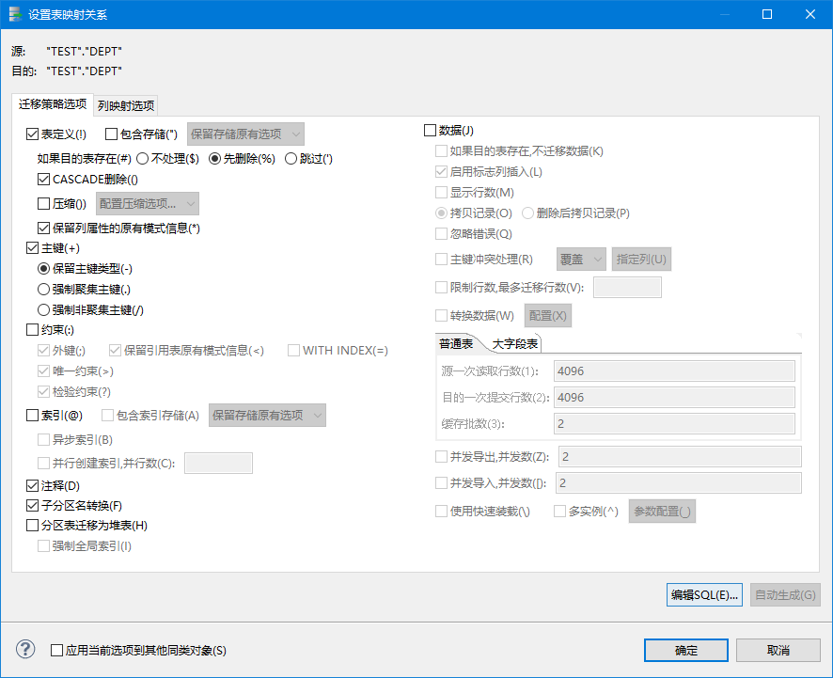Select the 跳过 skip radio button
Image resolution: width=833 pixels, height=678 pixels.
(x=291, y=157)
